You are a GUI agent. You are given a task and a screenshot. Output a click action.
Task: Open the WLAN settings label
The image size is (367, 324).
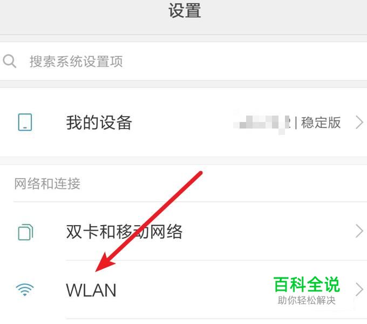[x=91, y=291]
